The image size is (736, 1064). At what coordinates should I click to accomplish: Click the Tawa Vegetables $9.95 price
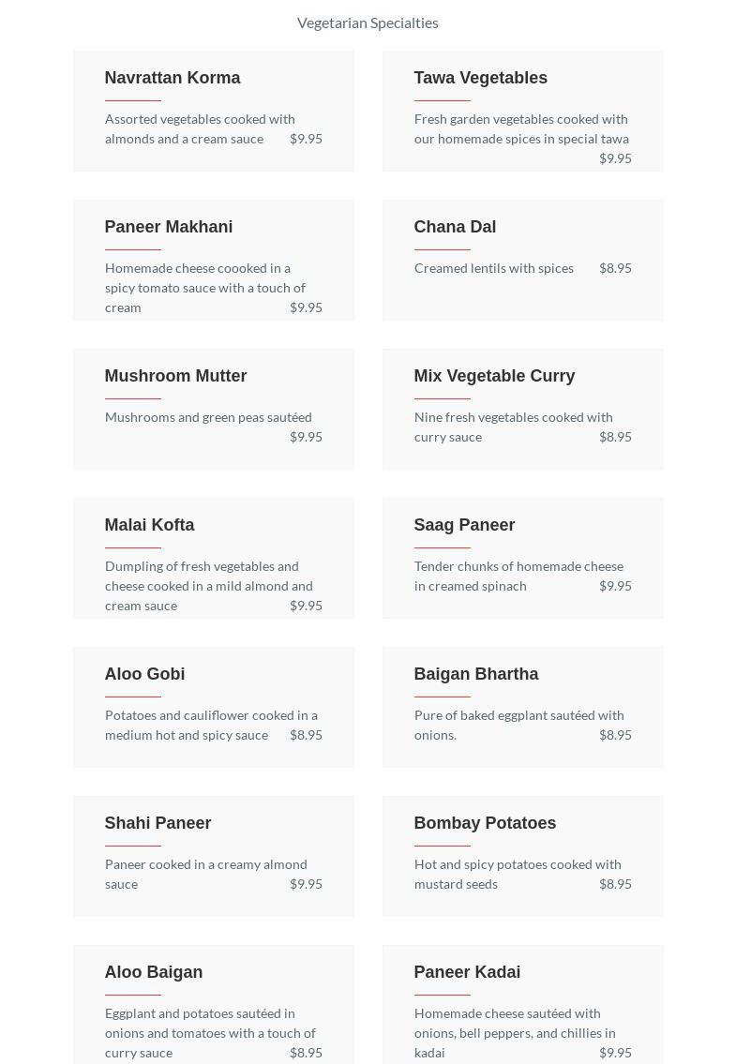click(x=615, y=158)
